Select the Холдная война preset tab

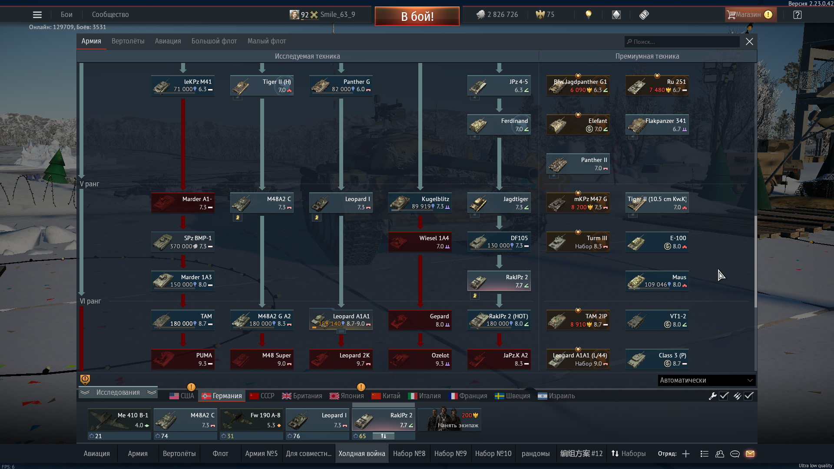click(362, 454)
